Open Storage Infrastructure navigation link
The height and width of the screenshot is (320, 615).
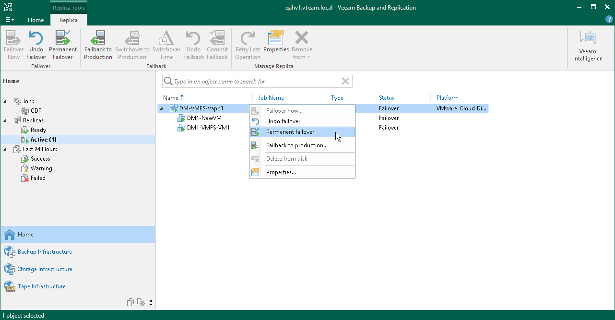click(45, 269)
